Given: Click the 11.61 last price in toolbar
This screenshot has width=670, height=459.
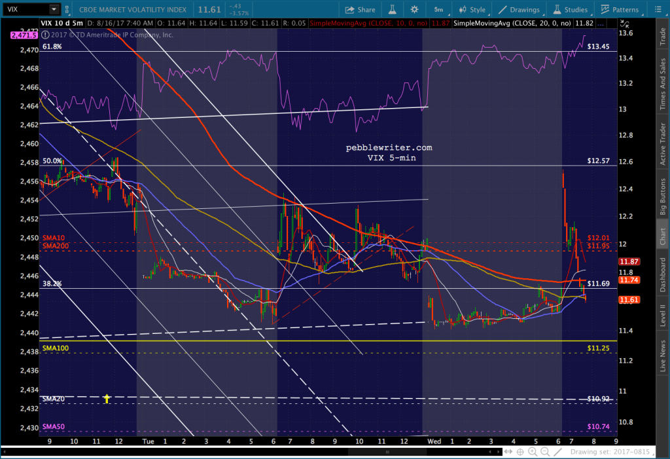Looking at the screenshot, I should (x=209, y=9).
